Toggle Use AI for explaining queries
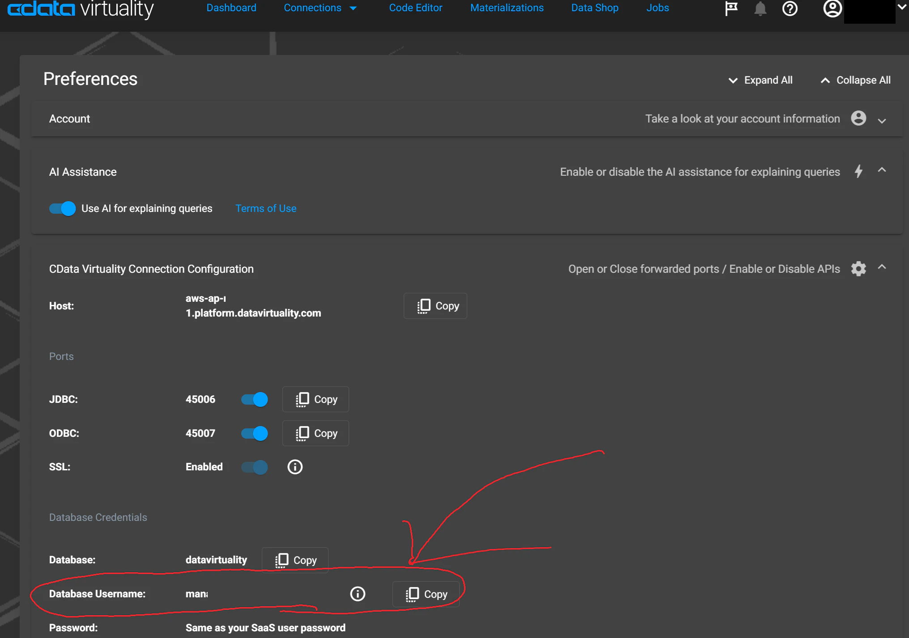The width and height of the screenshot is (909, 638). pos(62,208)
